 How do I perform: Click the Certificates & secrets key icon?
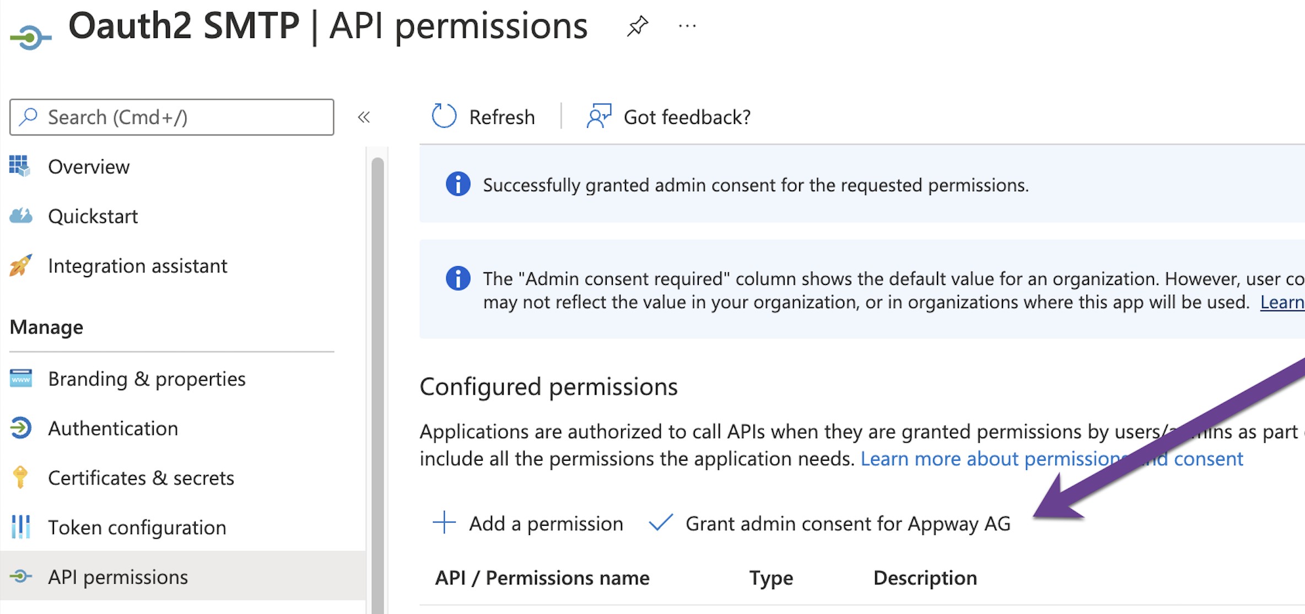click(20, 477)
